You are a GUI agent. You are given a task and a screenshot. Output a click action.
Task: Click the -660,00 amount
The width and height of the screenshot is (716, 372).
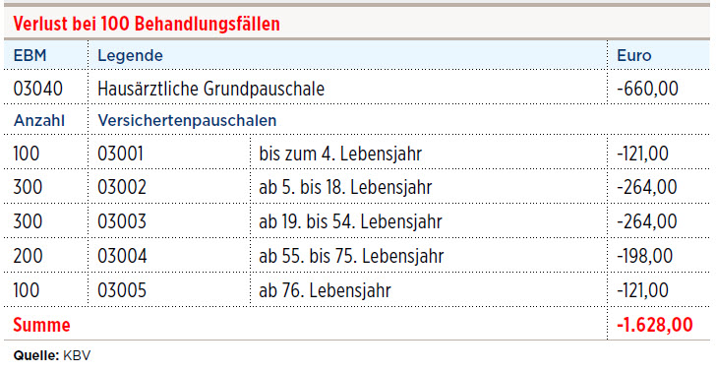(647, 89)
